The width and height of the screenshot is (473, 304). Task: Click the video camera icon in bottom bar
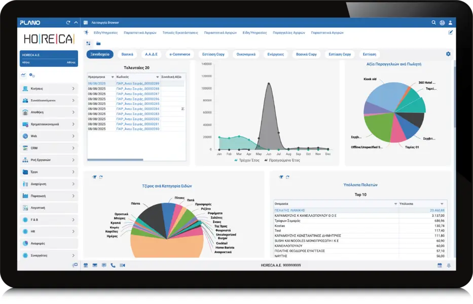122,265
